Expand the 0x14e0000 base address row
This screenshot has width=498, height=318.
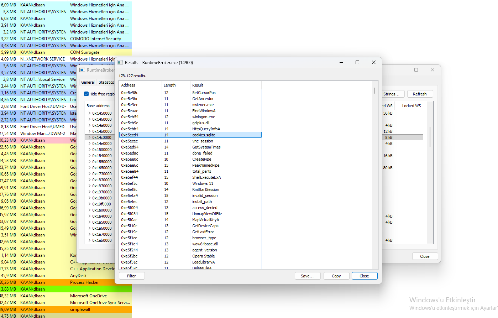click(89, 144)
